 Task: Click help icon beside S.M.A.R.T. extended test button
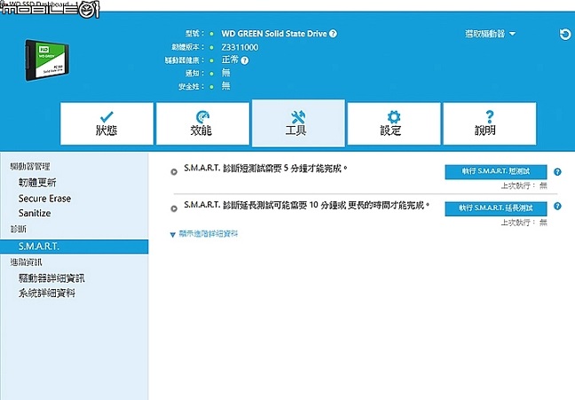[x=557, y=206]
